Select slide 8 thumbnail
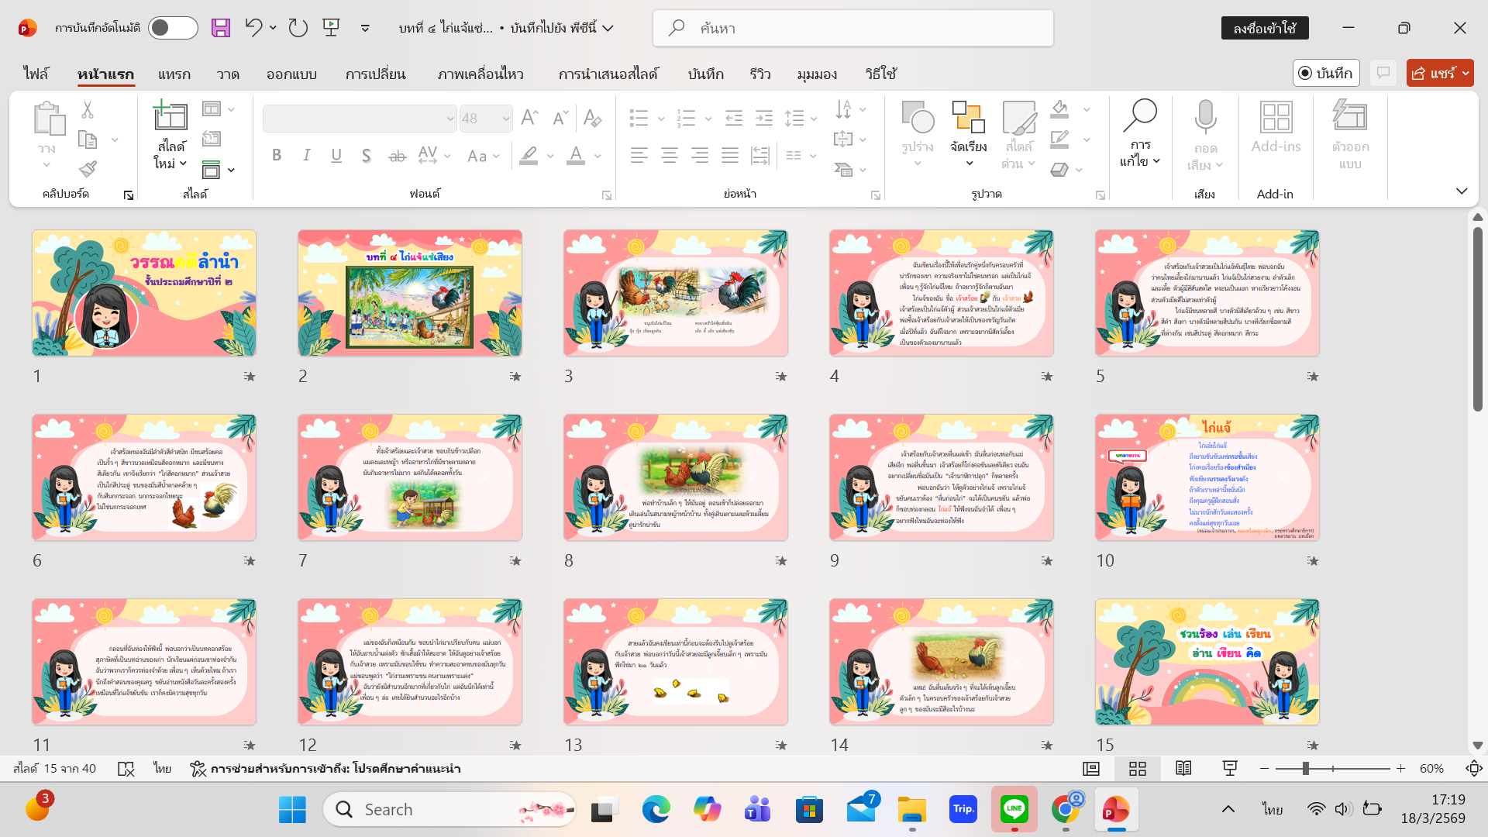Image resolution: width=1488 pixels, height=837 pixels. (x=675, y=477)
